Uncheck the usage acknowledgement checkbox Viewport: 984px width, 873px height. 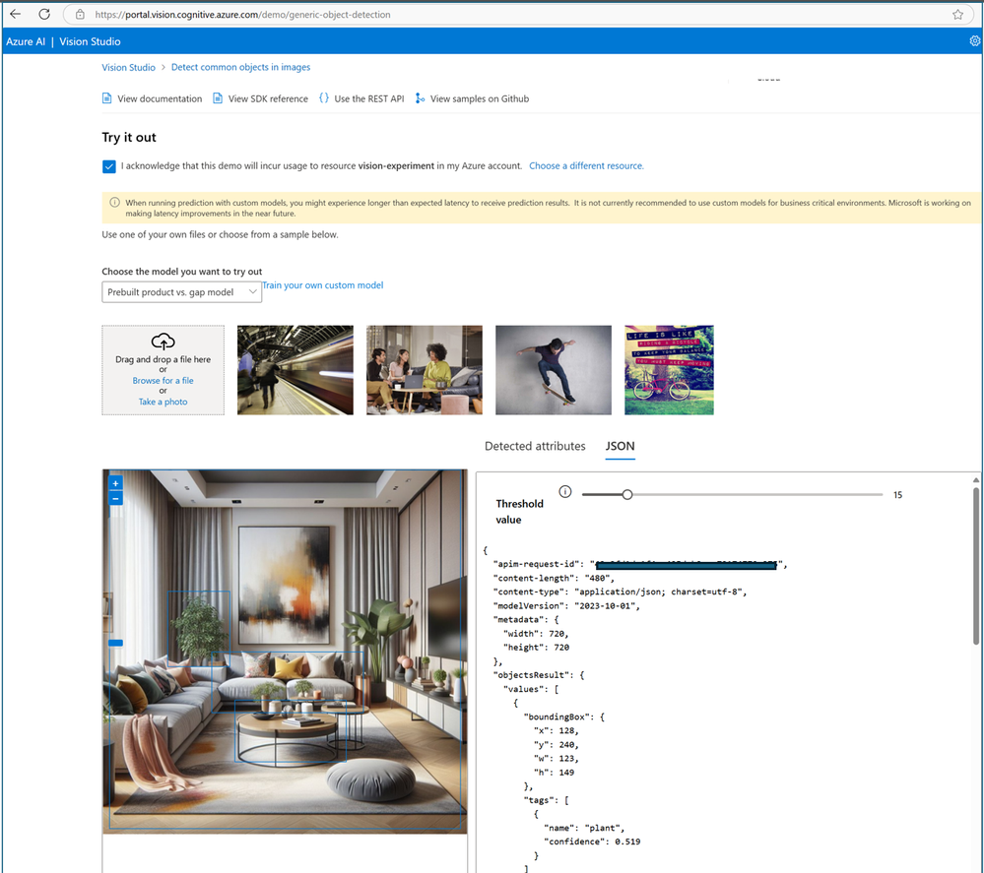109,166
